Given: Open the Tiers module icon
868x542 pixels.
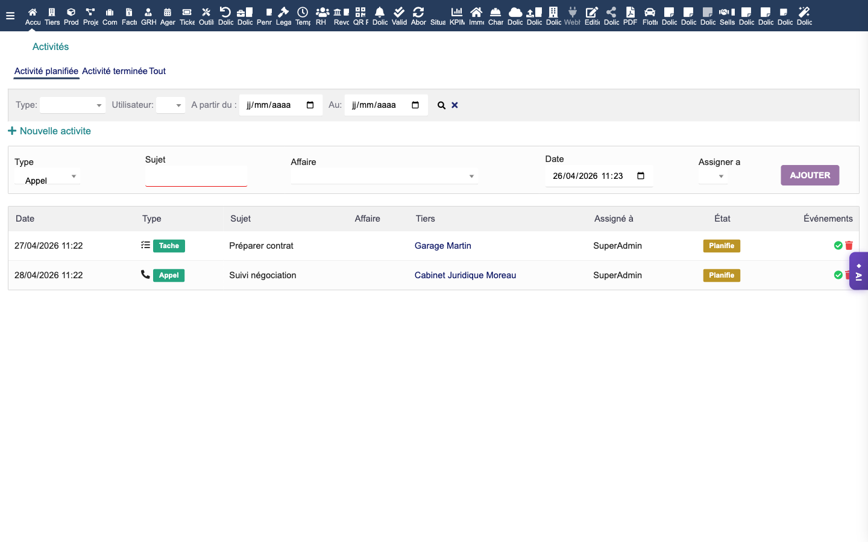Looking at the screenshot, I should pyautogui.click(x=52, y=16).
